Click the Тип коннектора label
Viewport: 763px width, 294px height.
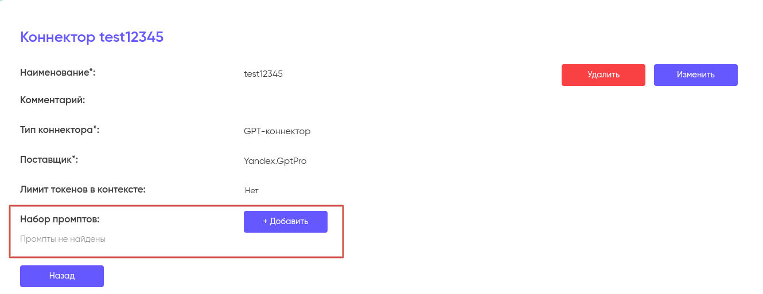(58, 130)
